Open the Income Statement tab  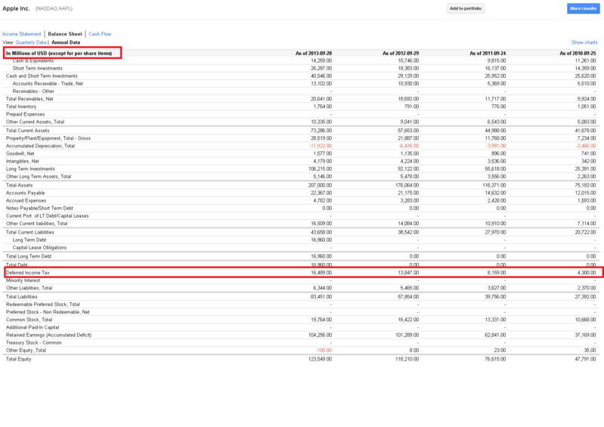point(22,34)
